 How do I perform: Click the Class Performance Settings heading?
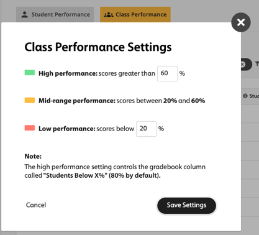pyautogui.click(x=98, y=47)
